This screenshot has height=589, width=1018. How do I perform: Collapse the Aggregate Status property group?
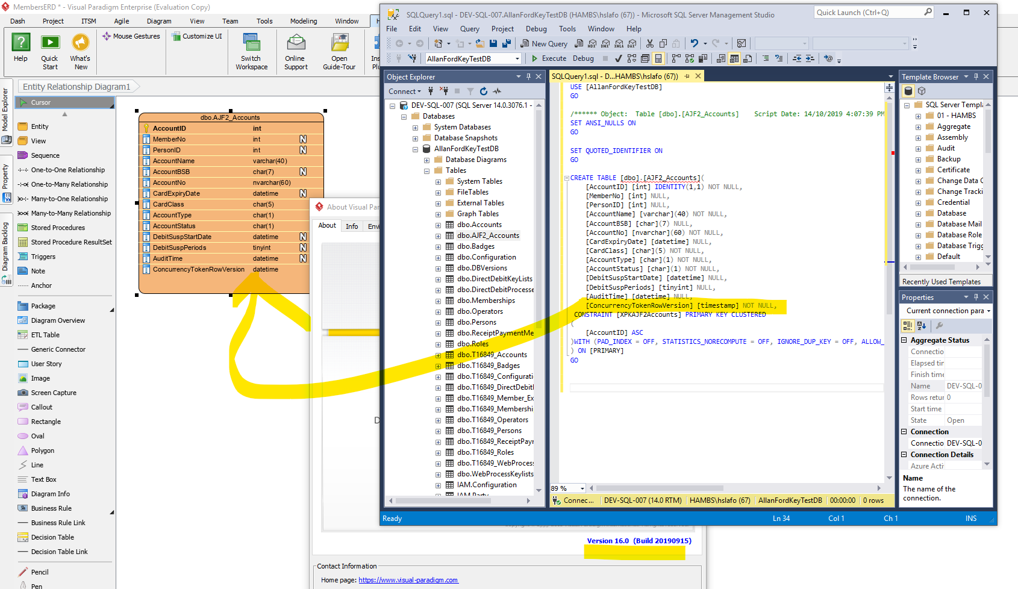click(904, 340)
